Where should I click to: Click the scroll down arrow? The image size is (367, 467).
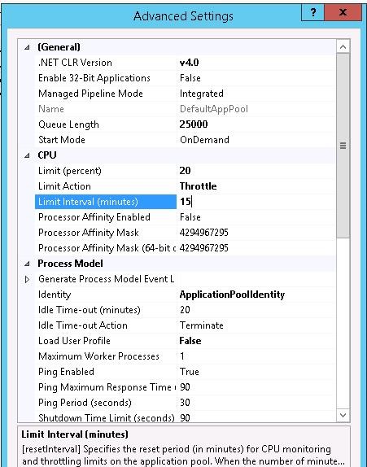pos(343,415)
